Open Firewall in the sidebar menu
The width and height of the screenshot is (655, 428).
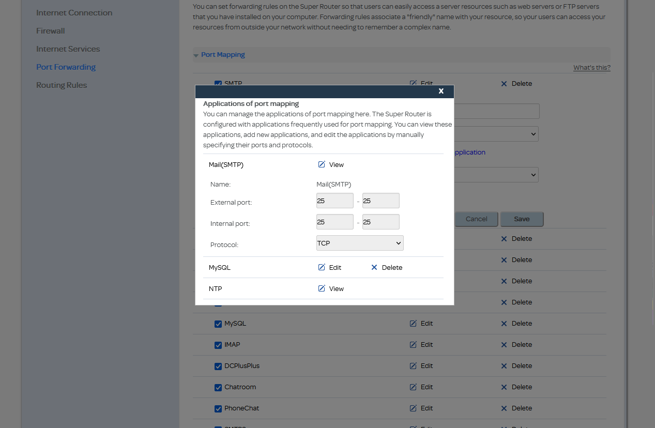(x=51, y=31)
